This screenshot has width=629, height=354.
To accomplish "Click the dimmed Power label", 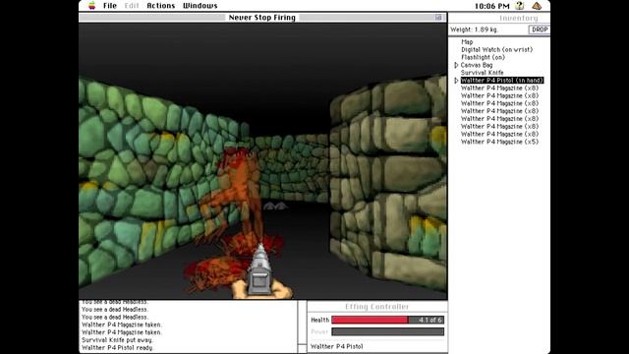I will pyautogui.click(x=319, y=331).
